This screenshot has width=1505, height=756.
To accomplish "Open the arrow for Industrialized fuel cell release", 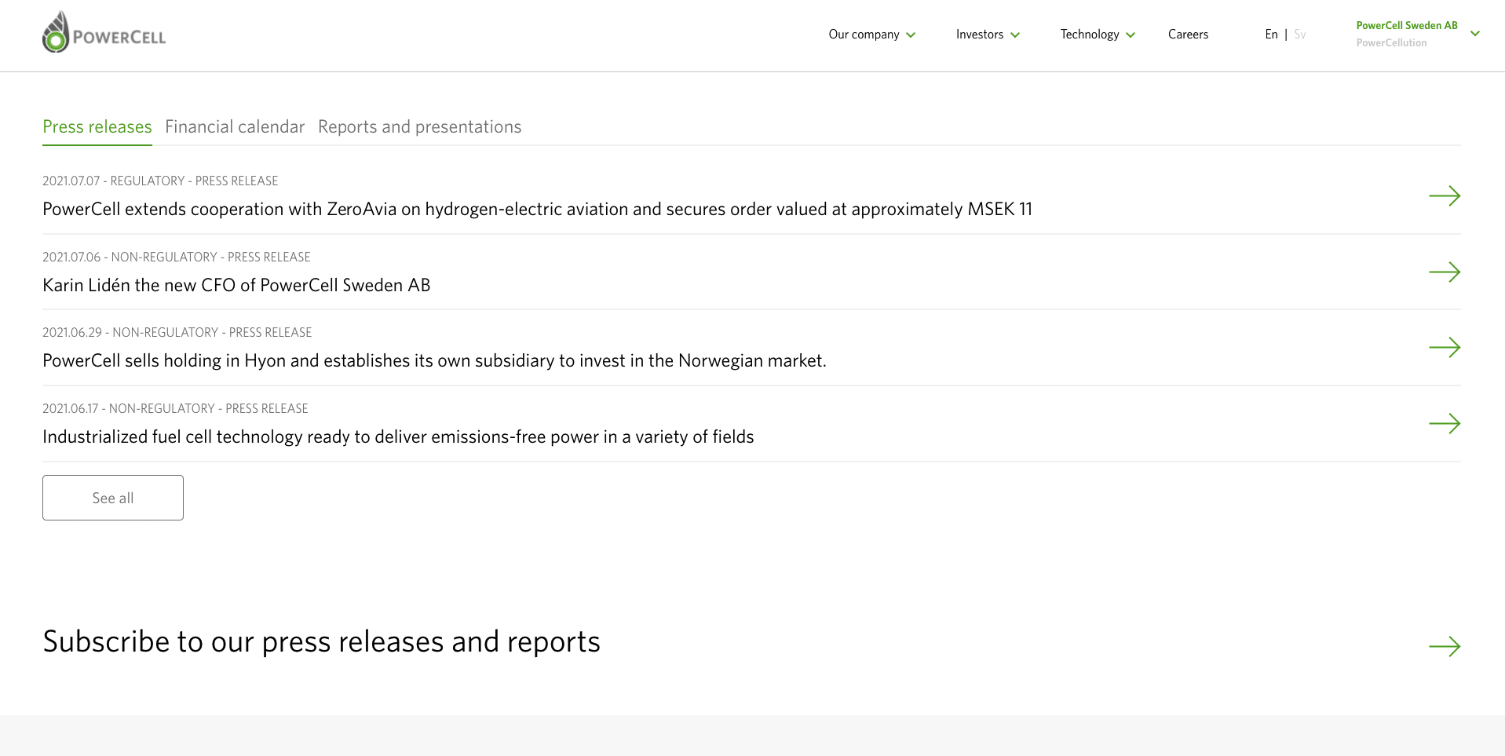I will (x=1445, y=424).
